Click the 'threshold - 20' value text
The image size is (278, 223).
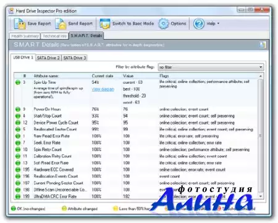coord(135,96)
